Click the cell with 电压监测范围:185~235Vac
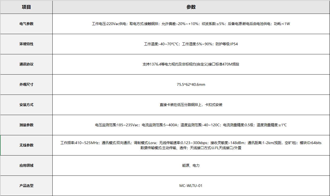 pyautogui.click(x=191, y=125)
